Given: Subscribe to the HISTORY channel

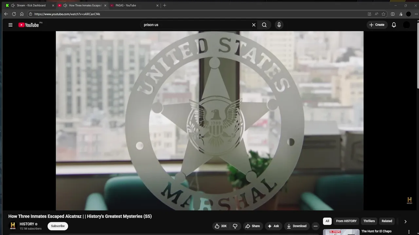Looking at the screenshot, I should pyautogui.click(x=58, y=226).
